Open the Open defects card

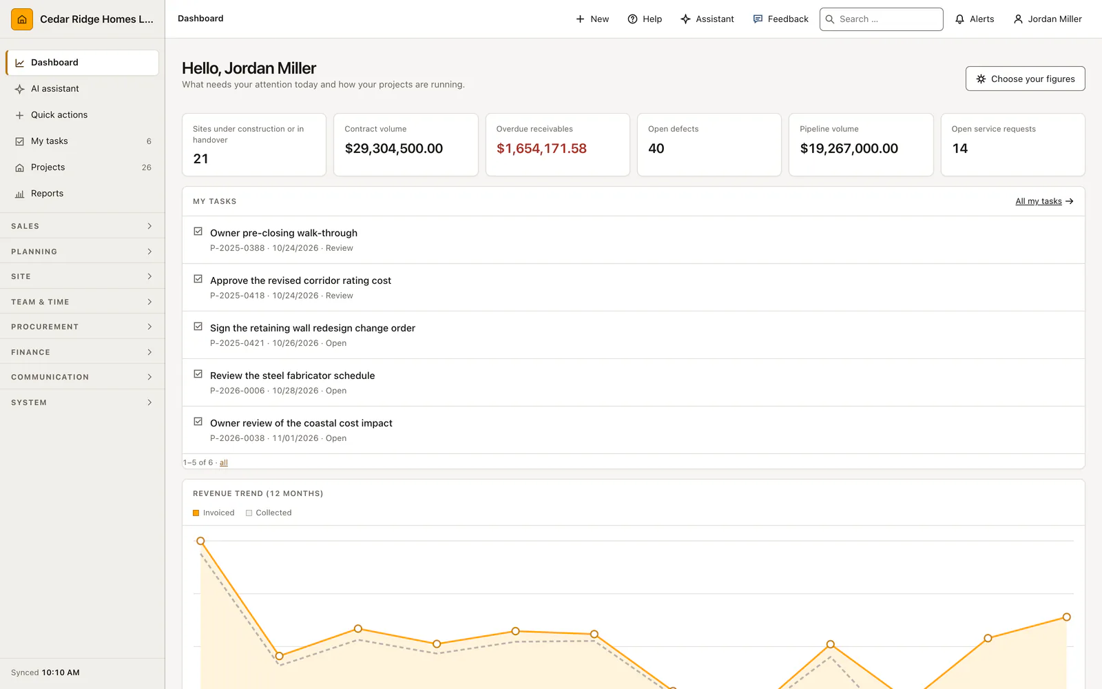(x=709, y=145)
